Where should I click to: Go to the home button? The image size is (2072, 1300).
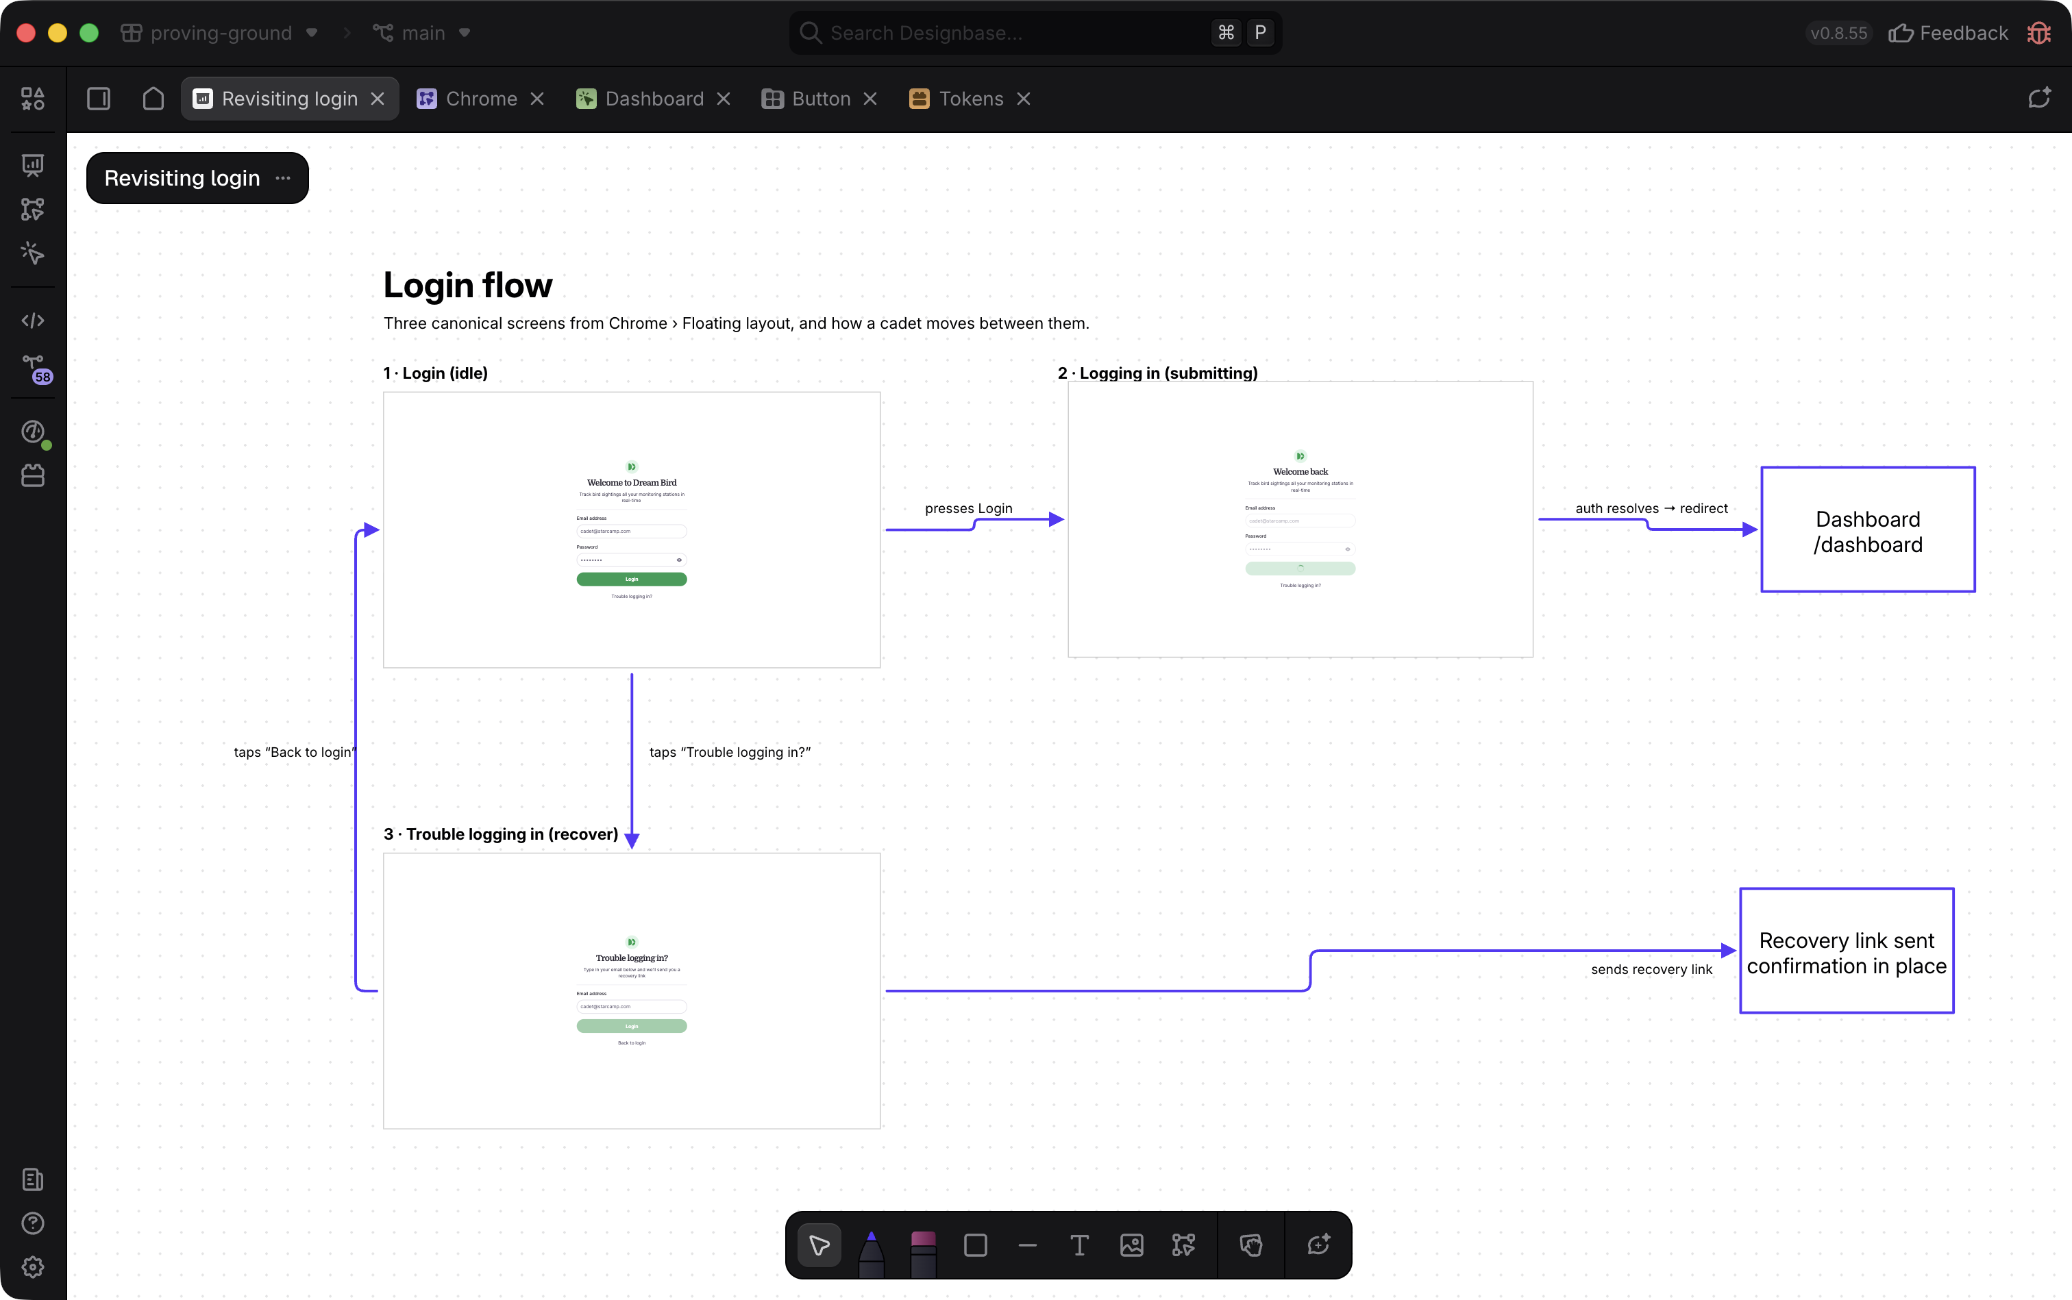[153, 99]
